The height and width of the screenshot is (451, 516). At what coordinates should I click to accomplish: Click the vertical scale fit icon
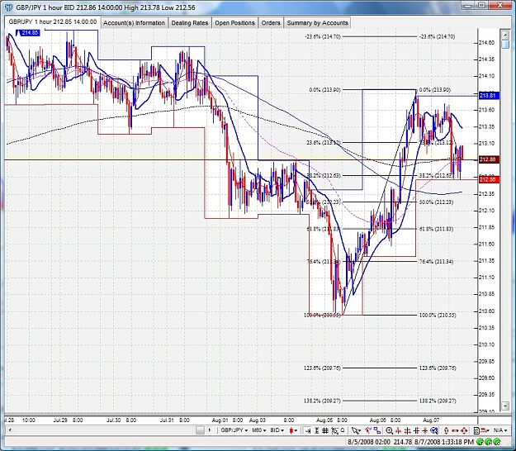click(316, 430)
